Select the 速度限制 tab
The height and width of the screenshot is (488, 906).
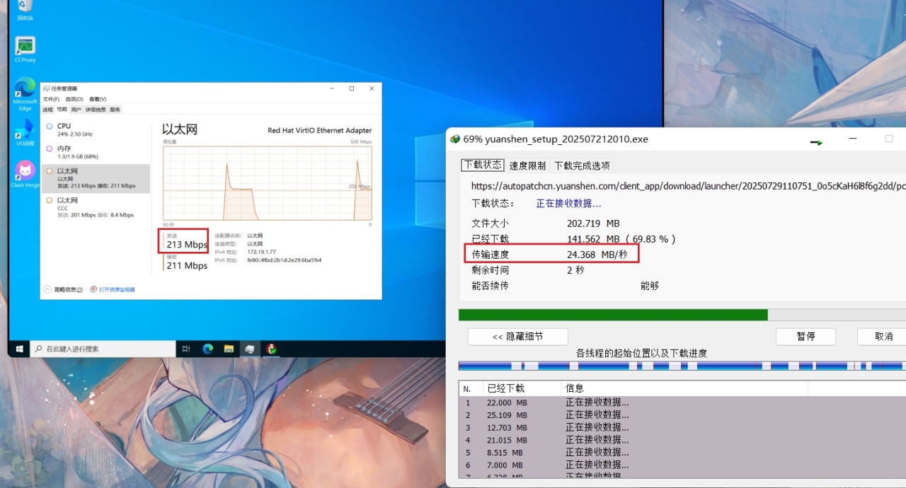click(527, 165)
